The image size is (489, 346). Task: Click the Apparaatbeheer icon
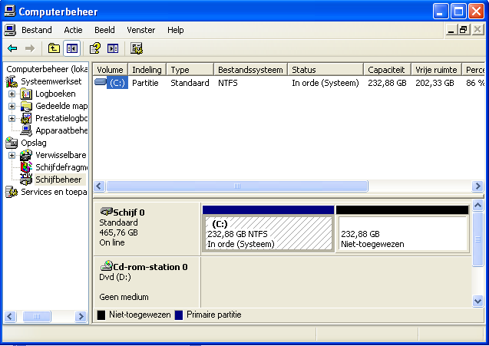click(x=26, y=130)
